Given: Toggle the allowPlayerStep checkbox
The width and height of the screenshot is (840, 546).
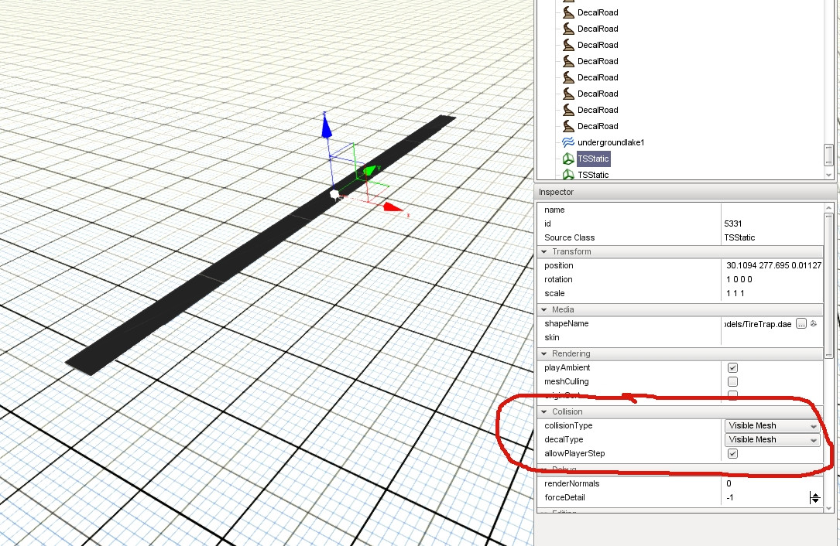Looking at the screenshot, I should tap(732, 453).
